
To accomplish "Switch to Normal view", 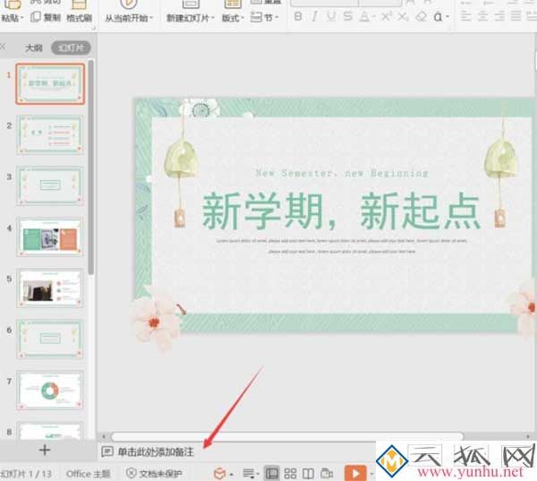I will [x=272, y=474].
